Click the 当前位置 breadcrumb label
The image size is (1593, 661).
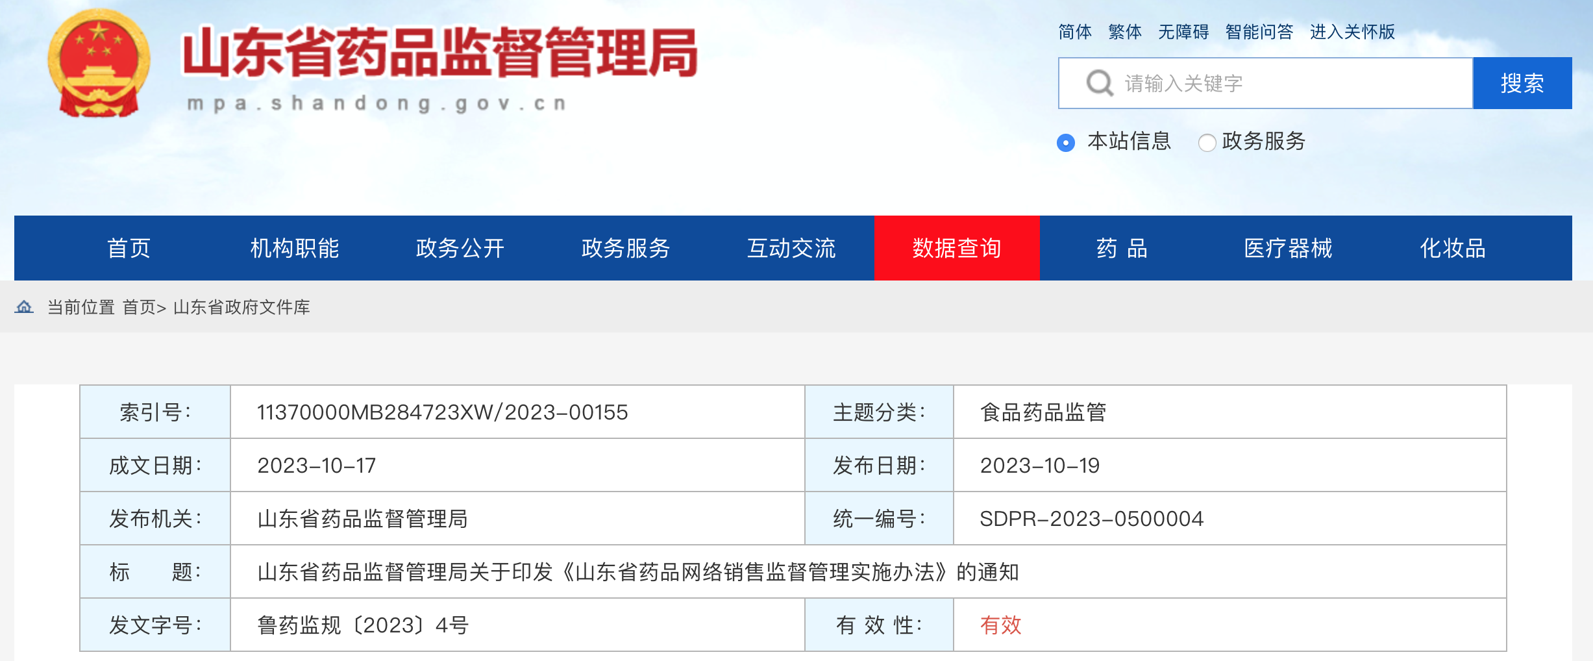click(81, 307)
